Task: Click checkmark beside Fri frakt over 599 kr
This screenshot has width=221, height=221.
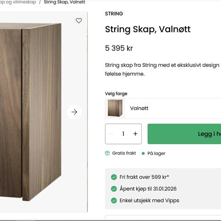Action: click(x=114, y=177)
